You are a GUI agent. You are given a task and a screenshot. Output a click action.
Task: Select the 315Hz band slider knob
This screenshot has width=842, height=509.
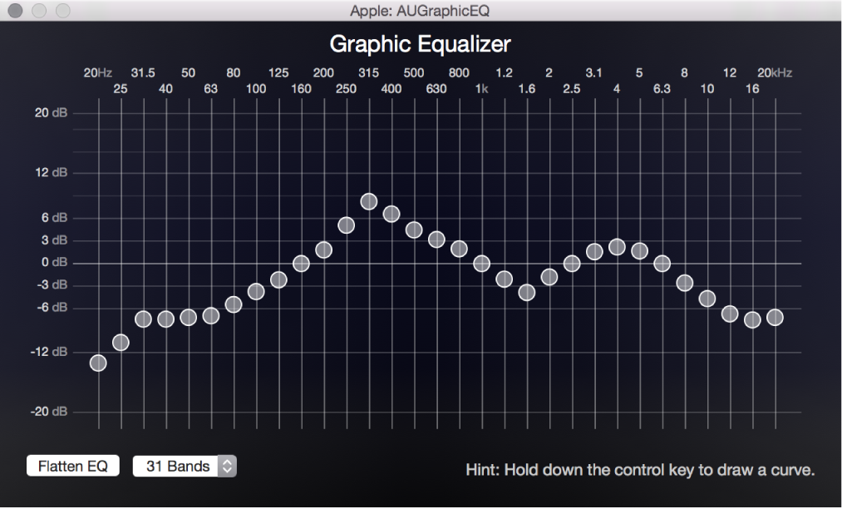pos(367,200)
